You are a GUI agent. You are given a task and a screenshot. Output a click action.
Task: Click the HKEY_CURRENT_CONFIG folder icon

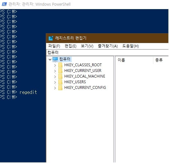60,88
